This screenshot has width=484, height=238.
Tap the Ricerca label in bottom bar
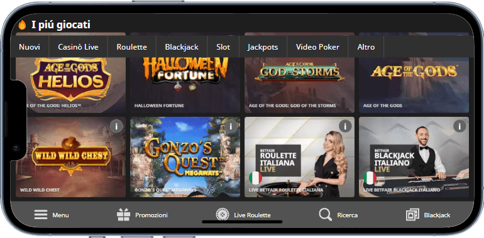348,215
